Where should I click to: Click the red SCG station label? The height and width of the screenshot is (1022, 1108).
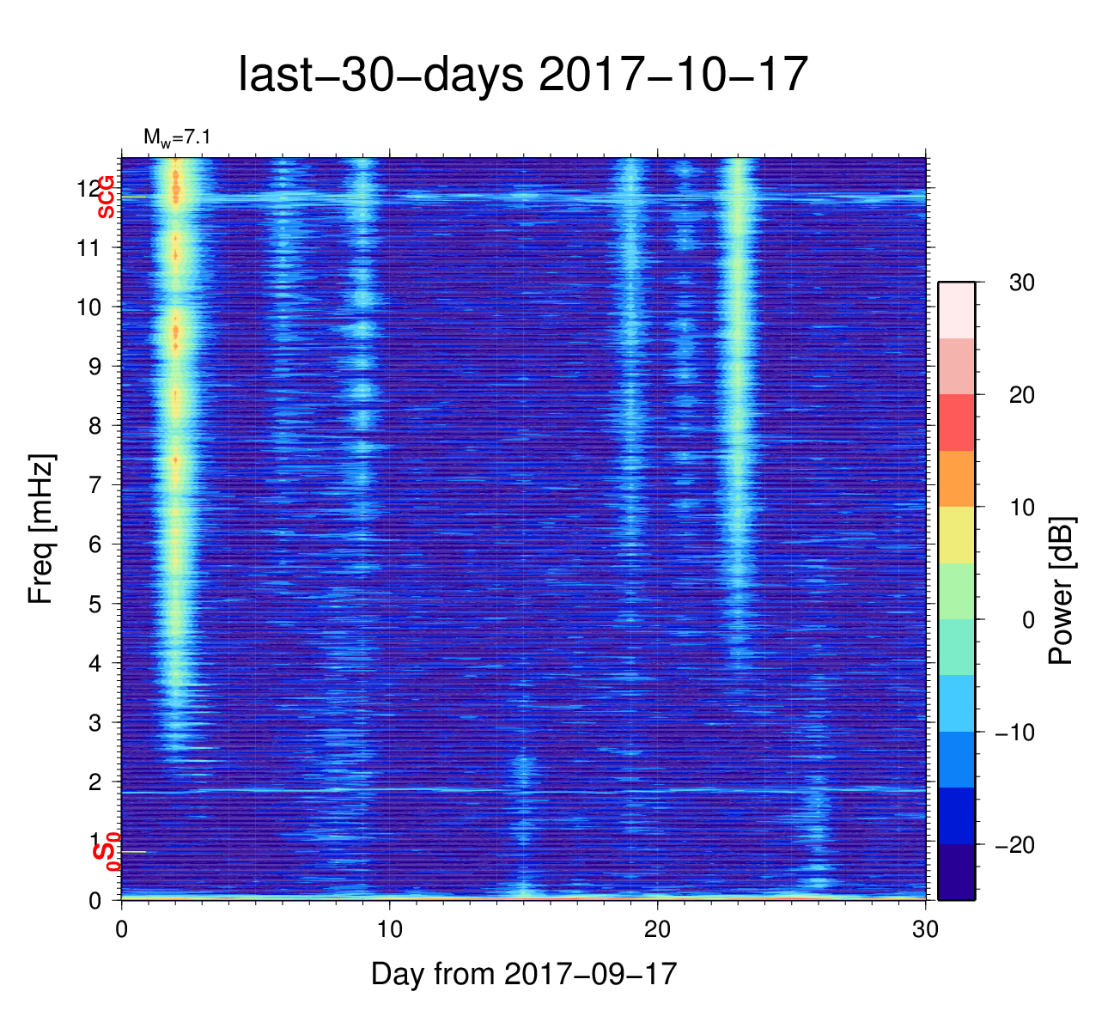tap(107, 197)
